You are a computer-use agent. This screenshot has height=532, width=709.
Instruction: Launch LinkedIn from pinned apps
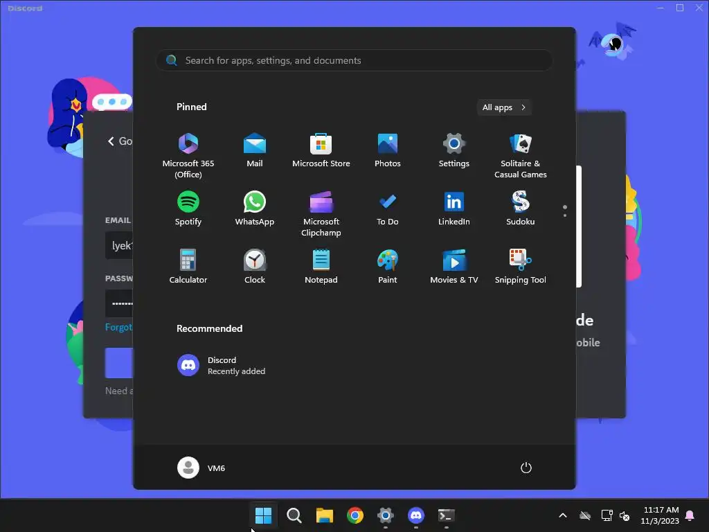click(x=454, y=209)
